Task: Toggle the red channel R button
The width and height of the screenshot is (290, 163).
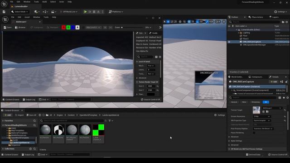Action: pos(63,27)
